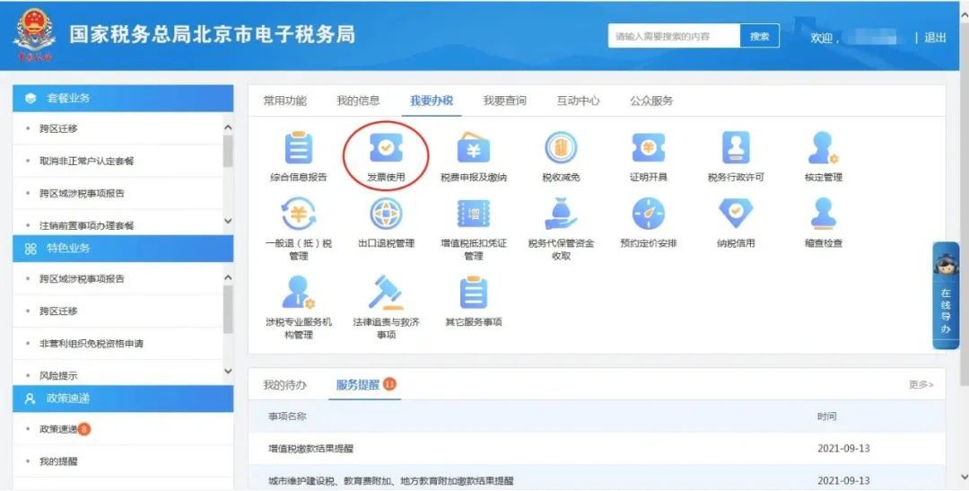Open 跨区迁移 under 特色业务
Viewport: 969px width, 491px height.
tap(58, 311)
